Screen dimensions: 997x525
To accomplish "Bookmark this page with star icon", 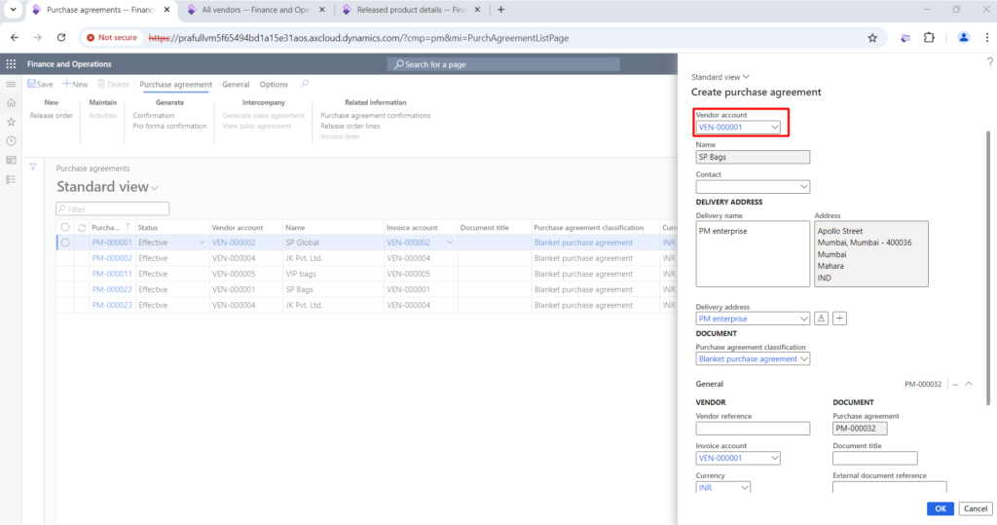I will coord(872,38).
